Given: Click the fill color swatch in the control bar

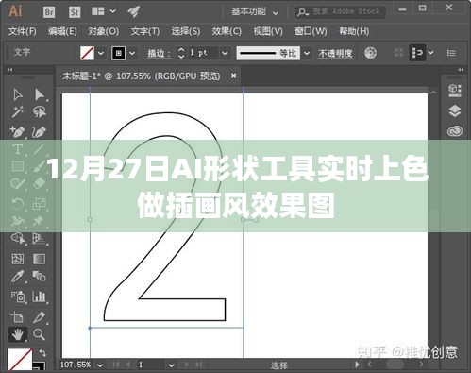Looking at the screenshot, I should point(87,53).
